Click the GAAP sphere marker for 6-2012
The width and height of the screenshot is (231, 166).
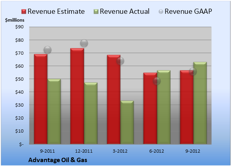tap(157, 81)
